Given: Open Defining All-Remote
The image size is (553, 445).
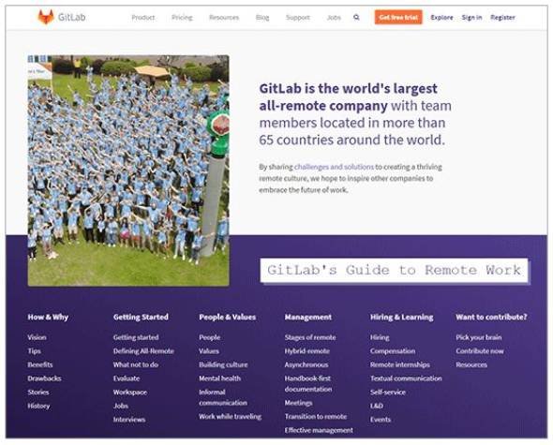Looking at the screenshot, I should [143, 351].
